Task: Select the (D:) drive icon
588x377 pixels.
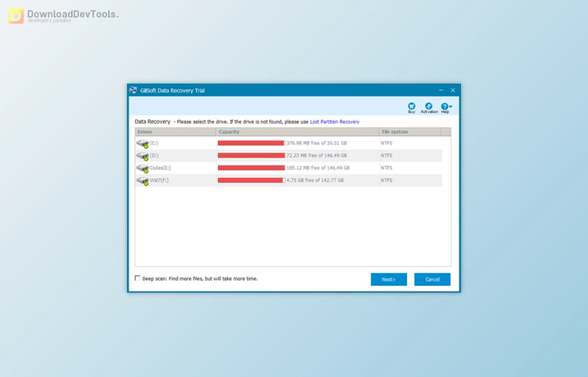Action: [x=143, y=156]
